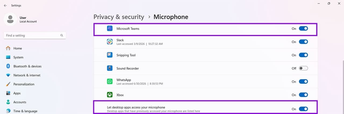The image size is (344, 114).
Task: Go back using the arrow icon
Action: [x=5, y=5]
